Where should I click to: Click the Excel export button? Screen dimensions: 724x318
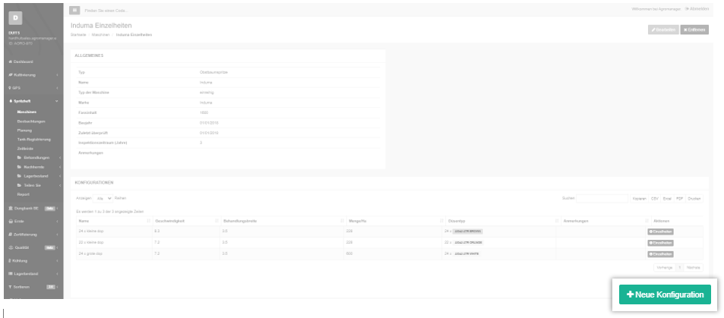point(667,198)
